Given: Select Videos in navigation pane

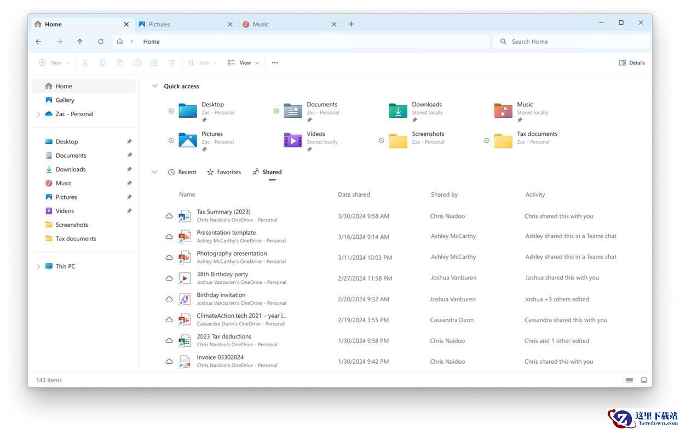Looking at the screenshot, I should tap(83, 211).
